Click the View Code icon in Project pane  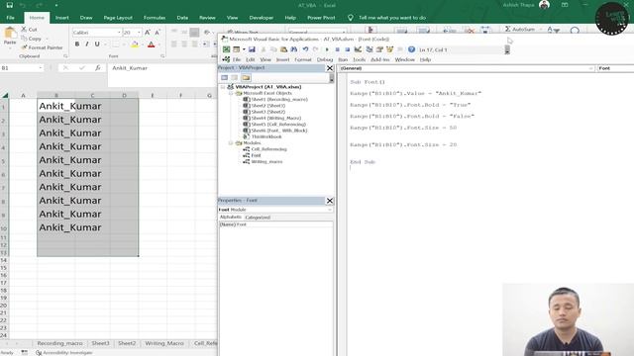pyautogui.click(x=225, y=77)
